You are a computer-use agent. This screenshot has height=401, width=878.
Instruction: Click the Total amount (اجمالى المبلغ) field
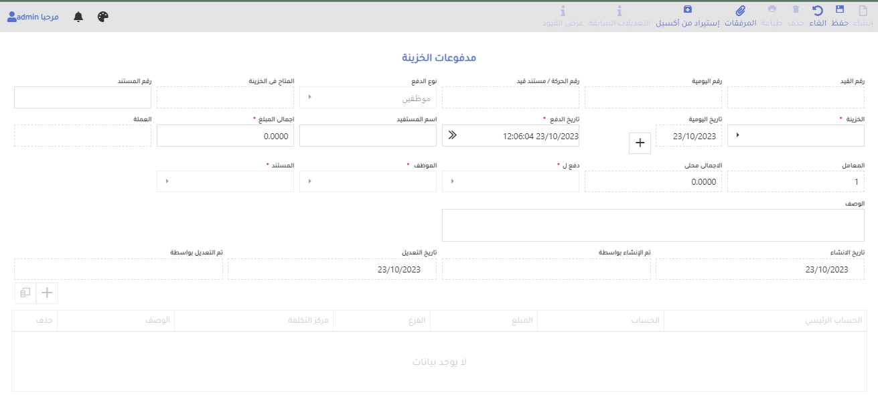click(x=224, y=135)
